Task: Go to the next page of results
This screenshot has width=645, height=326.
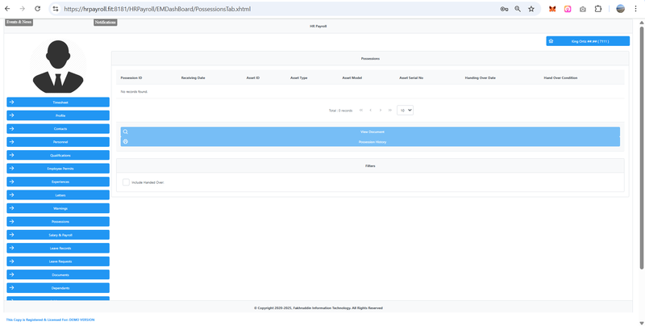Action: [380, 110]
